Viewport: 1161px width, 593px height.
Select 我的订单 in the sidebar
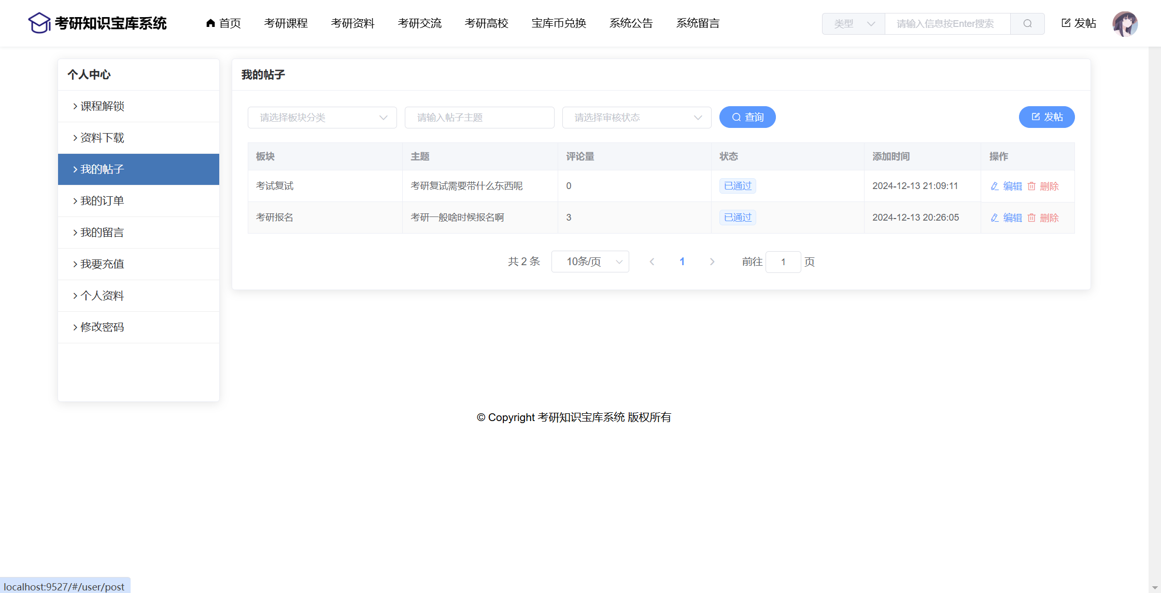[102, 201]
